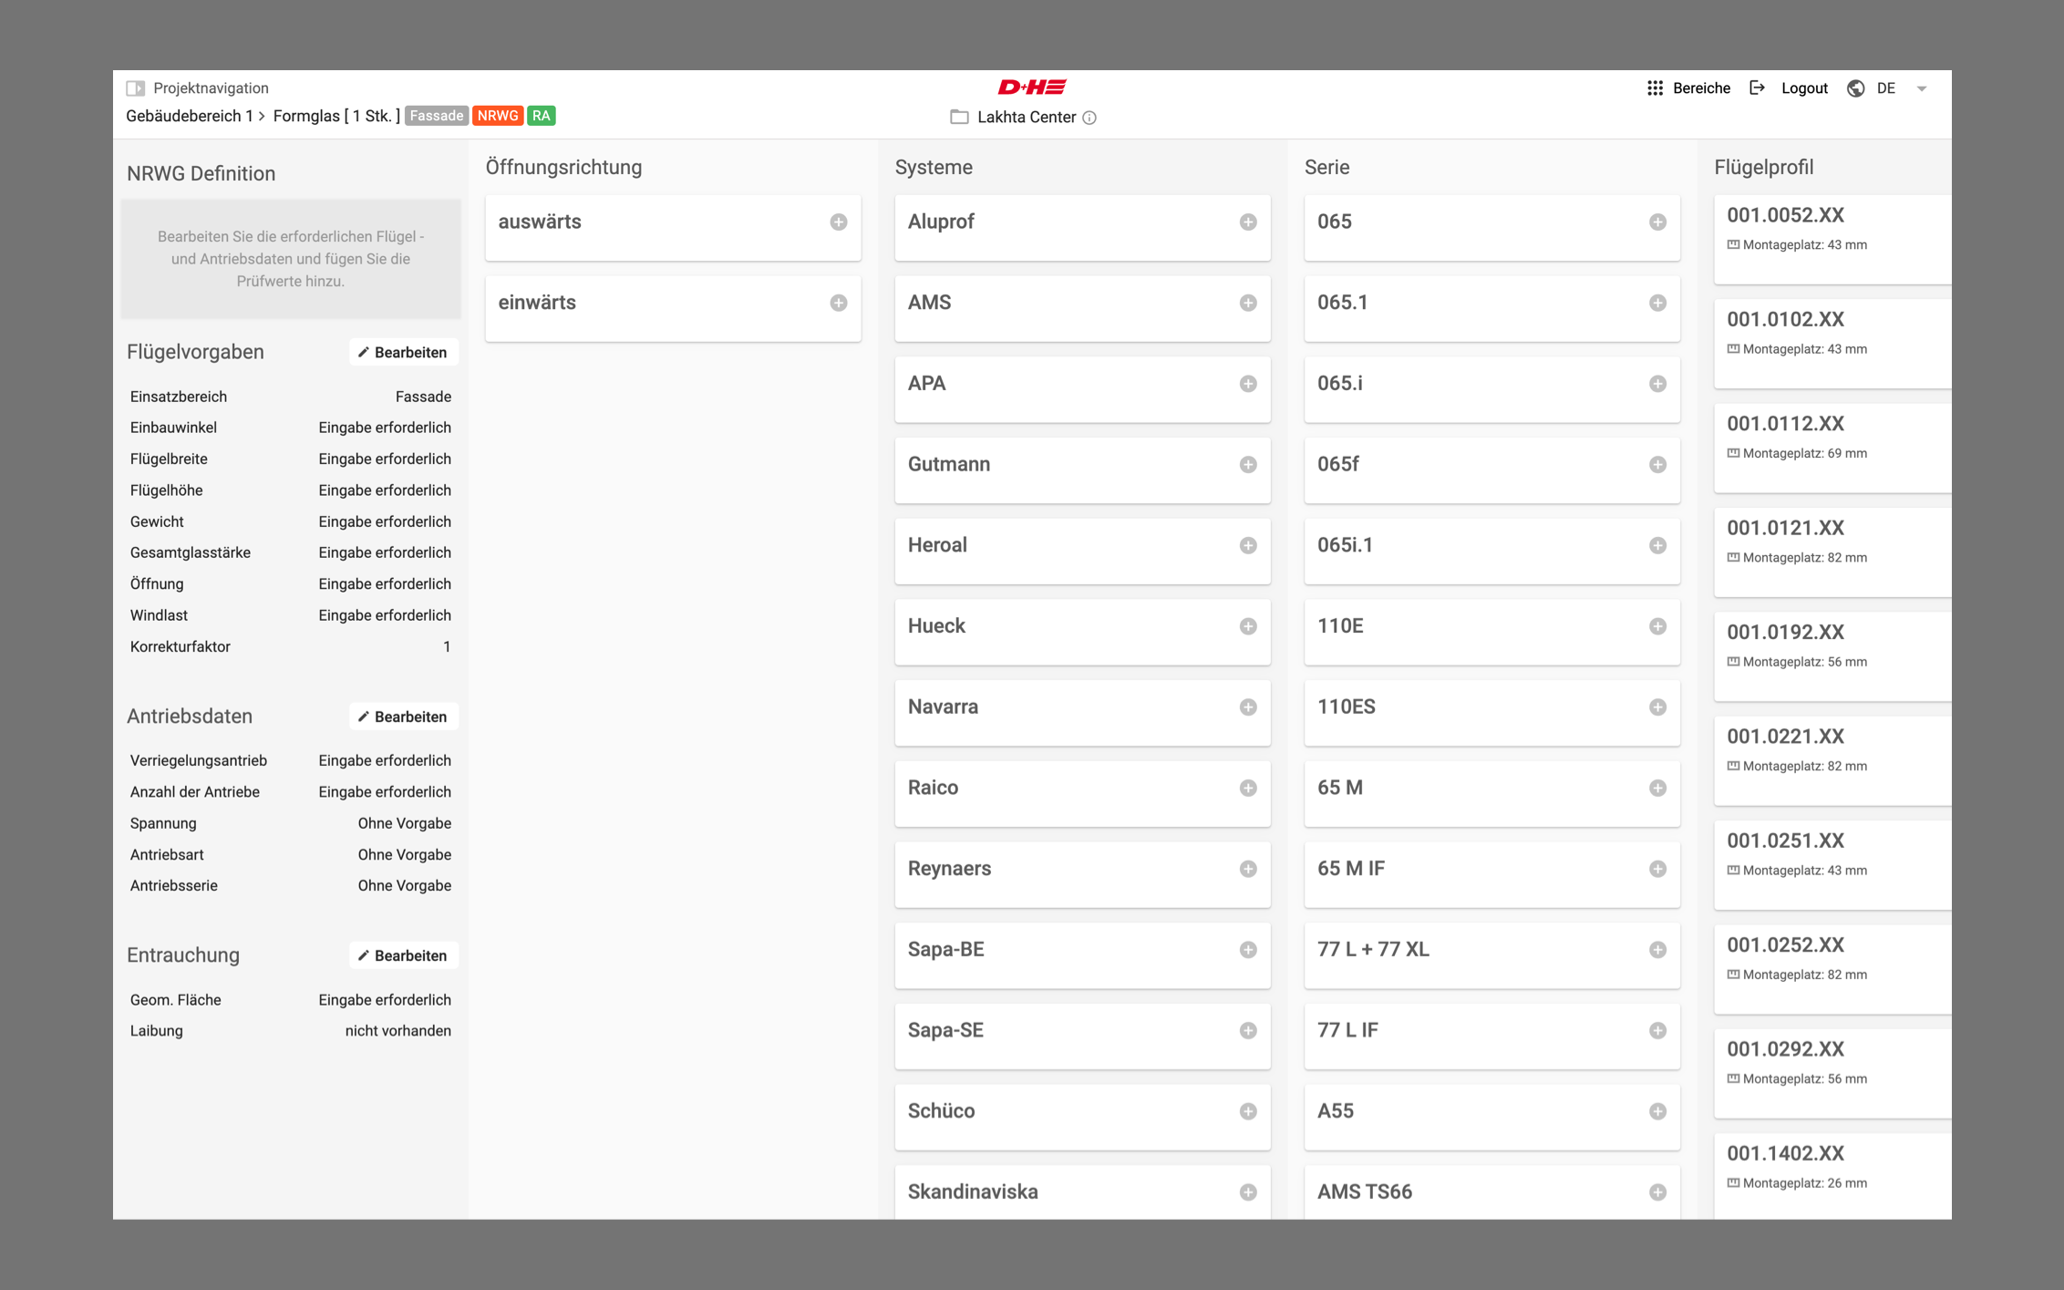The height and width of the screenshot is (1290, 2064).
Task: Select series 065.i card
Action: click(x=1491, y=389)
